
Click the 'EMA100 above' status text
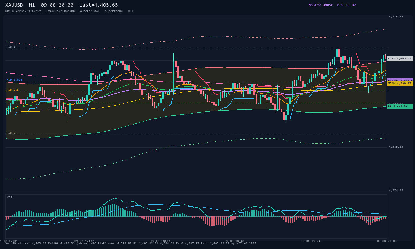tap(321, 5)
